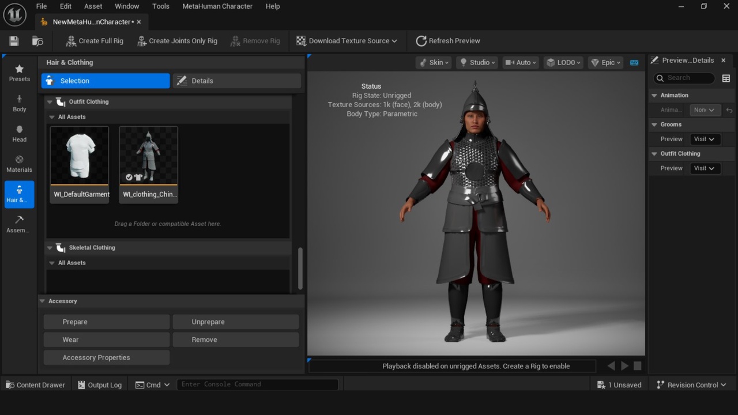
Task: Open the Auto camera dropdown
Action: 521,62
